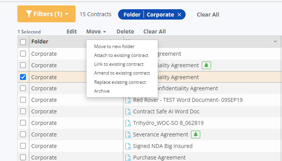Screen dimensions: 282x161
Task: Clear selection with Clear All beside Delete
Action: pos(154,32)
